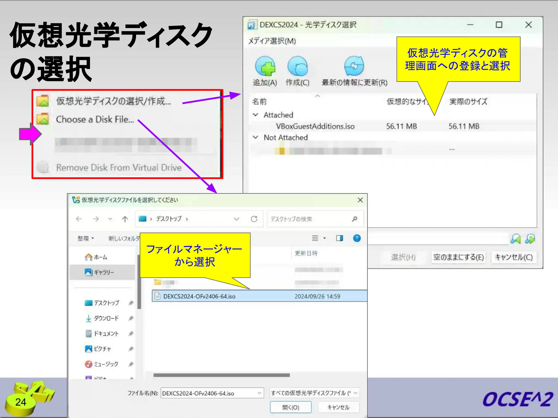Toggle the preview pane icon
Image resolution: width=558 pixels, height=418 pixels.
tap(339, 238)
